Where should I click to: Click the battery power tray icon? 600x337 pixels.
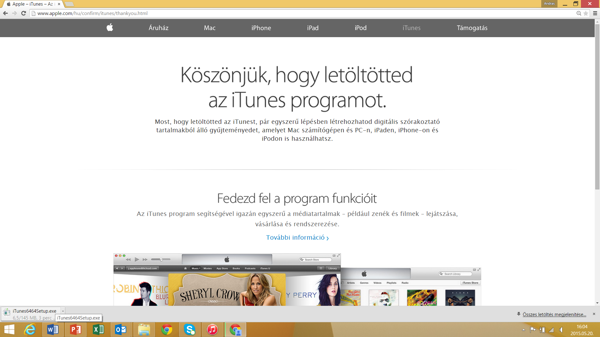pos(542,330)
